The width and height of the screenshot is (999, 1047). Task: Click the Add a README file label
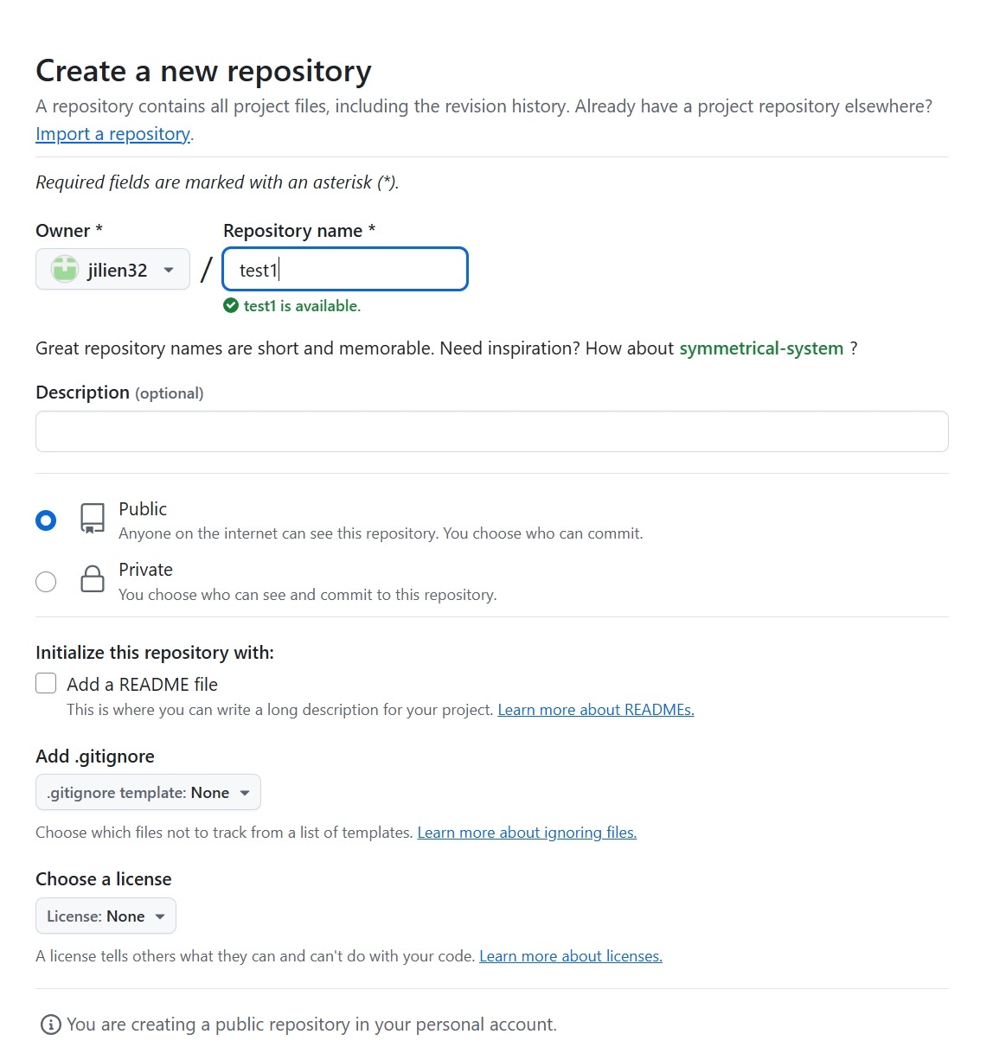click(142, 685)
